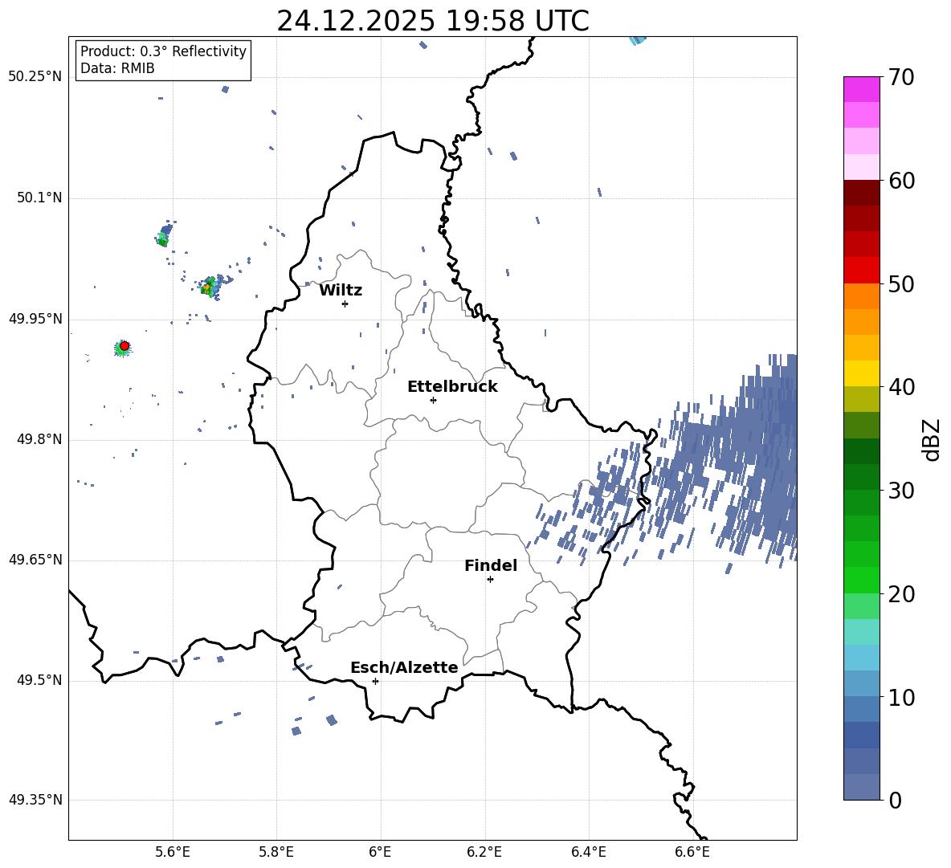
Task: Click the 6.4°E longitude label
Action: 589,852
